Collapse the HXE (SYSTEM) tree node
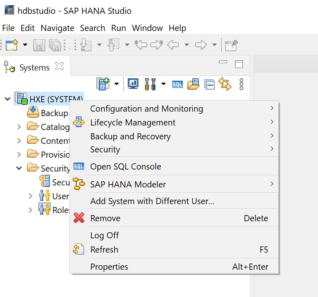This screenshot has height=297, width=318. point(8,99)
